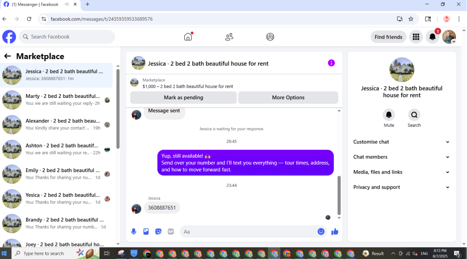Open the Jessica conversation in the list
Viewport: 467px width, 259px height.
pyautogui.click(x=57, y=75)
